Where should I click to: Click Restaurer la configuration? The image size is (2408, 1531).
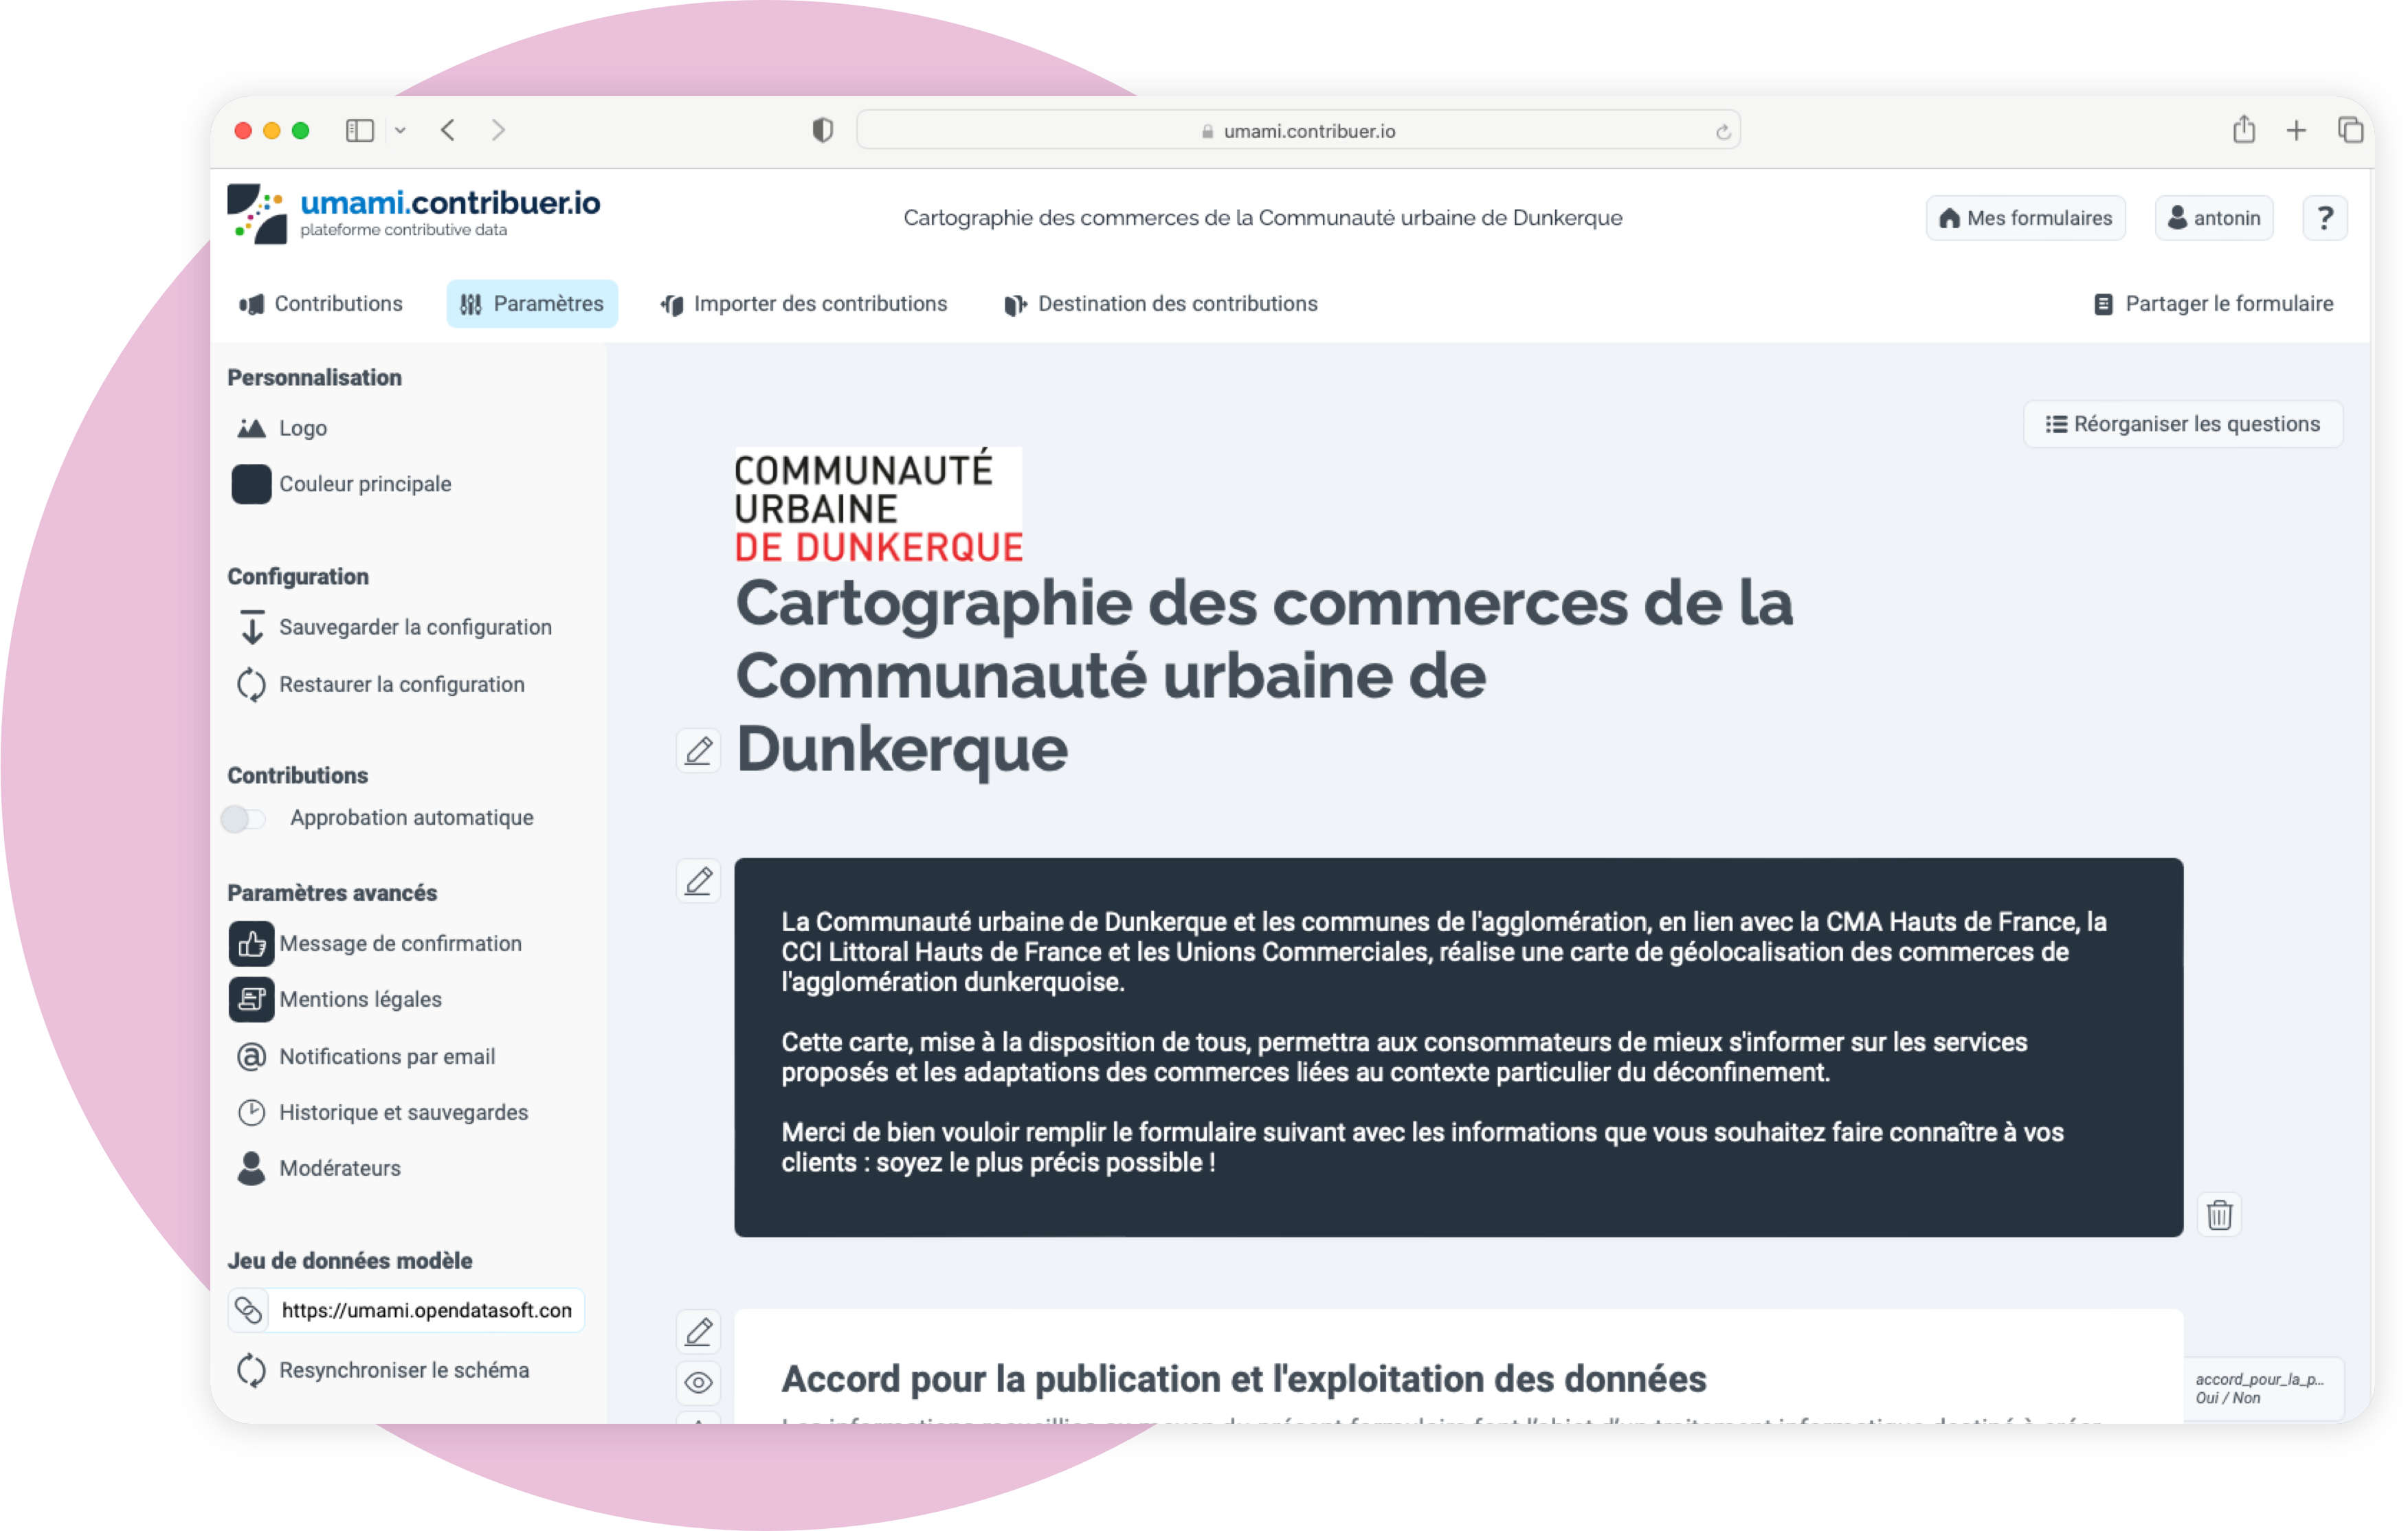pos(380,684)
